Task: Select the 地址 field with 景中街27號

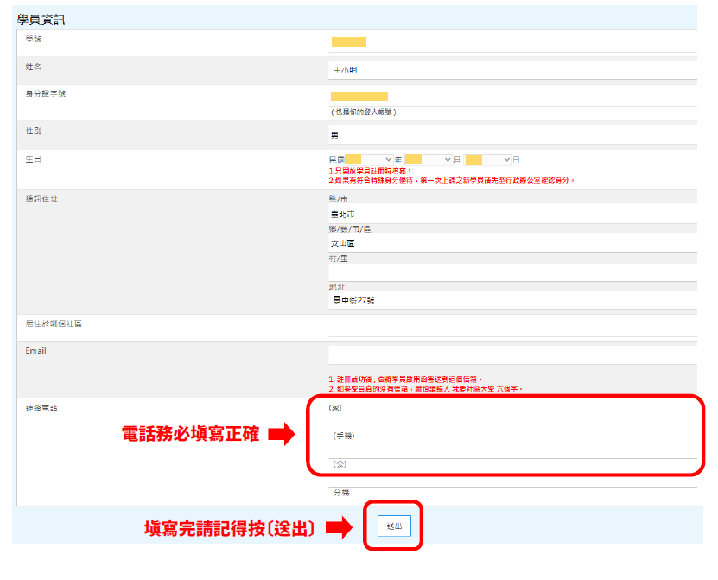Action: (x=511, y=301)
